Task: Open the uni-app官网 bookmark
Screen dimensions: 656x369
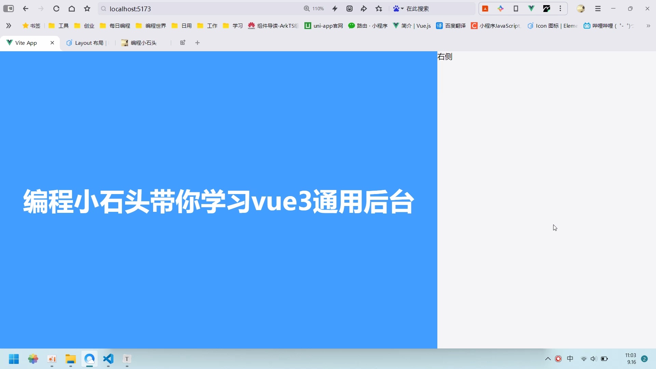Action: point(324,26)
